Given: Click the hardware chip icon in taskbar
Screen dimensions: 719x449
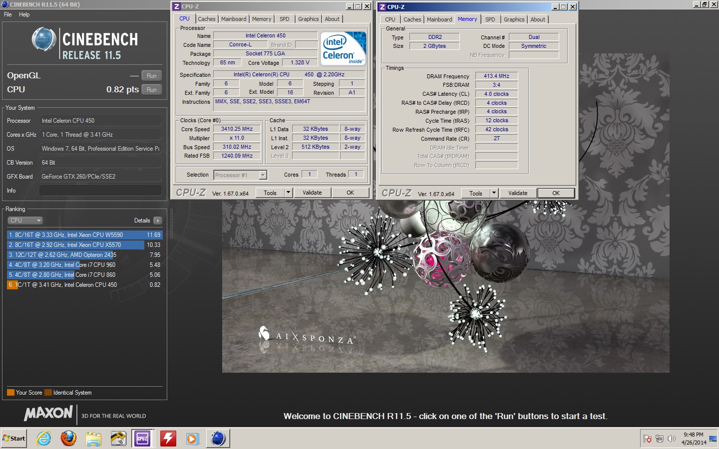Looking at the screenshot, I should click(x=118, y=439).
